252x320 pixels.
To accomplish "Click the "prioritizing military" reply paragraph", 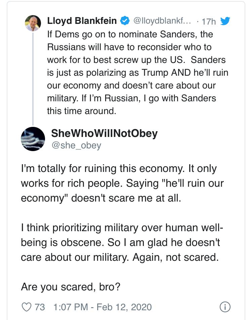I will coord(122,242).
